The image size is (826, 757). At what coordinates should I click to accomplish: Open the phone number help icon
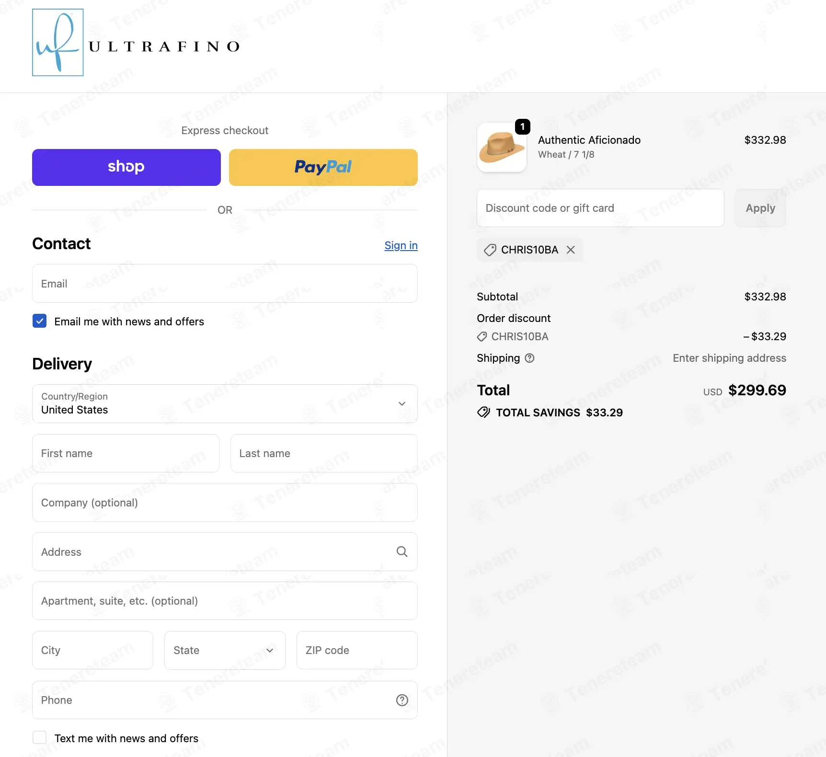402,700
